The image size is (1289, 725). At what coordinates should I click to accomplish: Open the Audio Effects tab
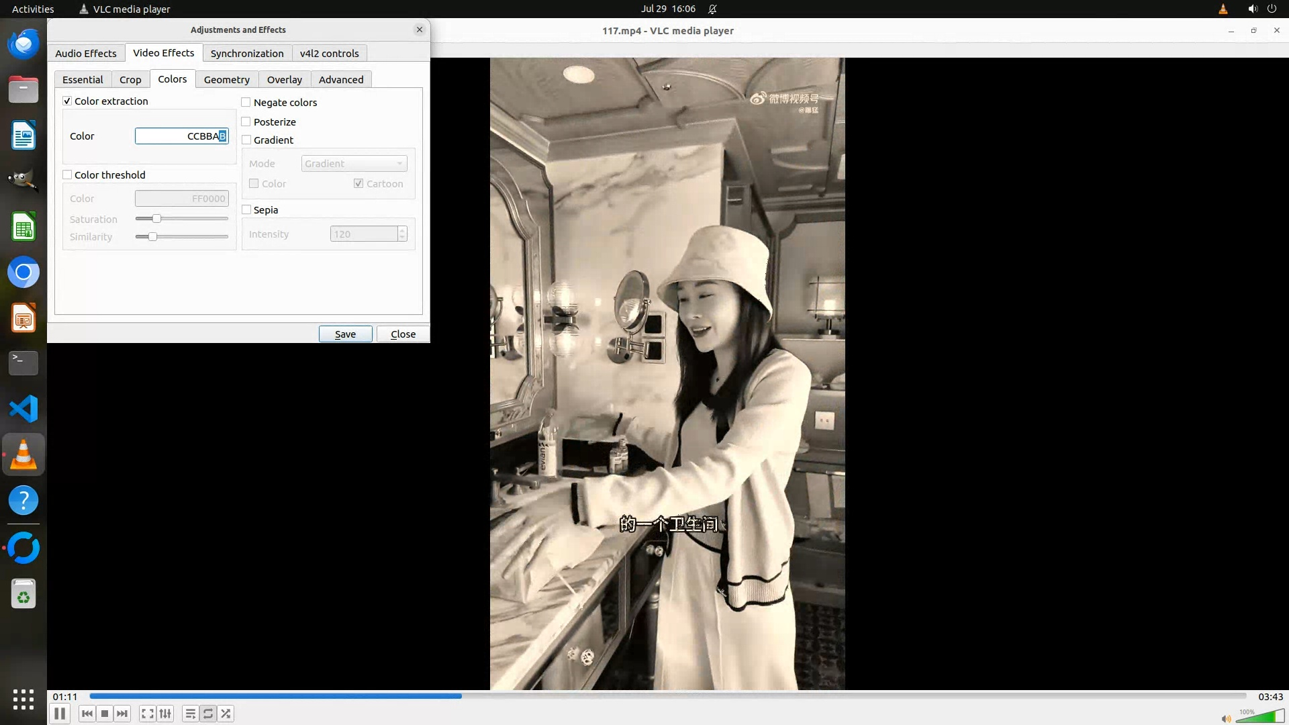pos(85,54)
